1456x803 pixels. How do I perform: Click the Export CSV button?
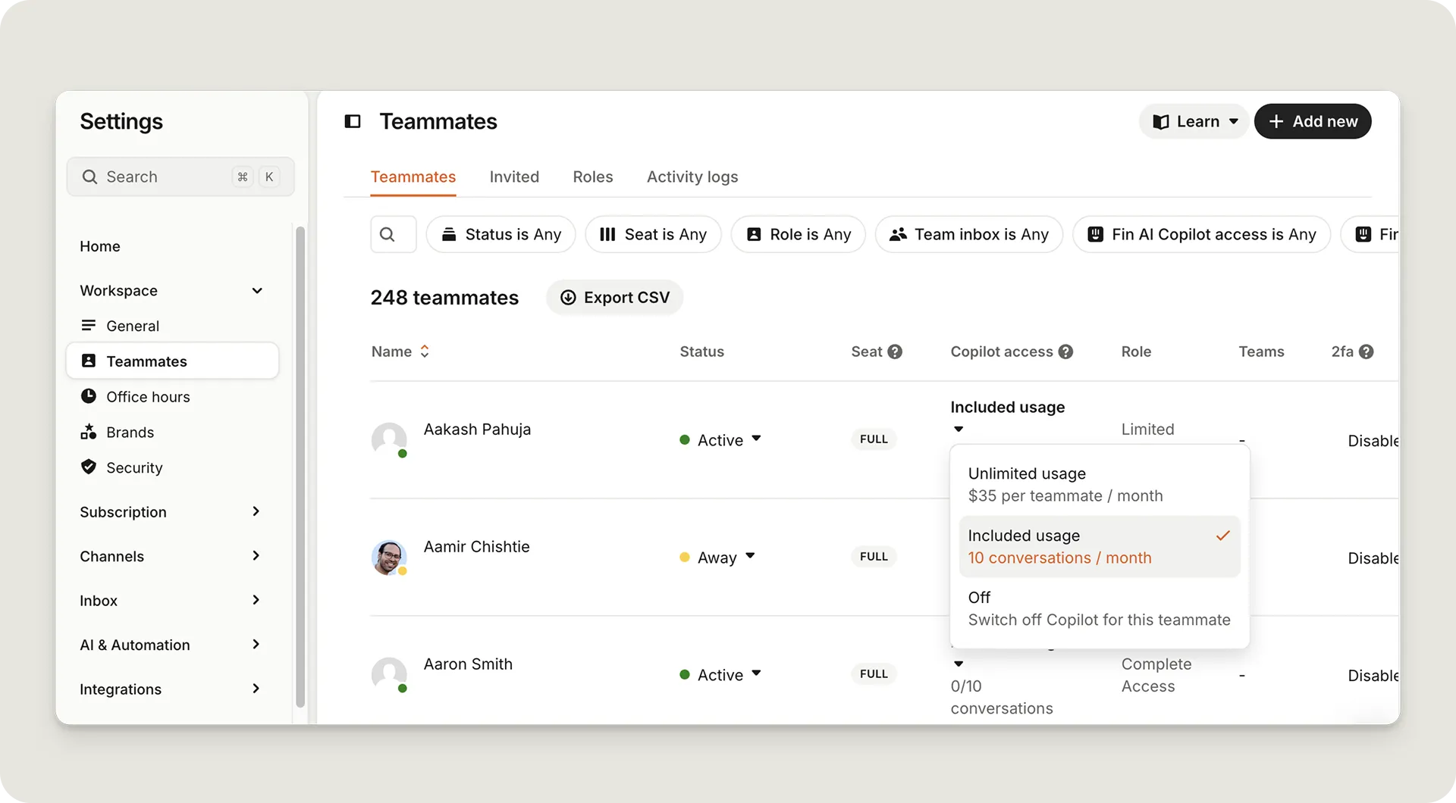614,298
